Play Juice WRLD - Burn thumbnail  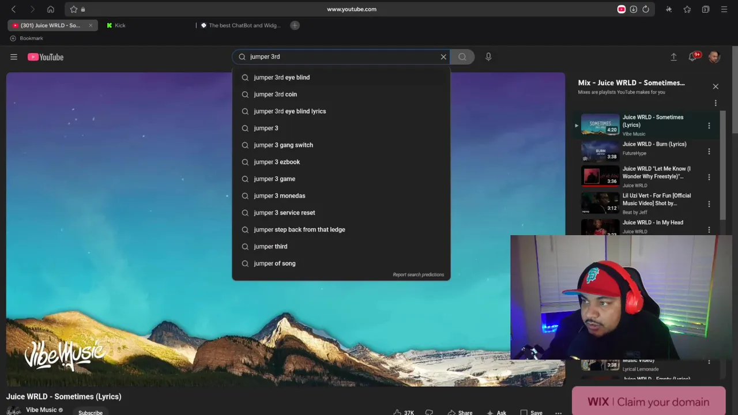600,152
